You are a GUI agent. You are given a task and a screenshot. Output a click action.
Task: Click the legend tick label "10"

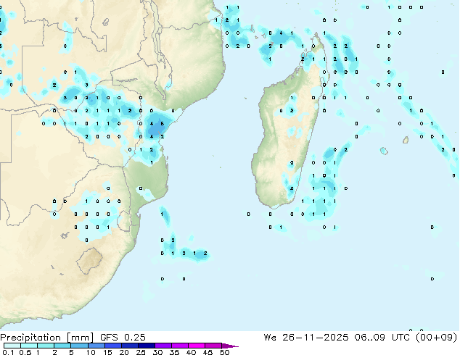[91, 352]
